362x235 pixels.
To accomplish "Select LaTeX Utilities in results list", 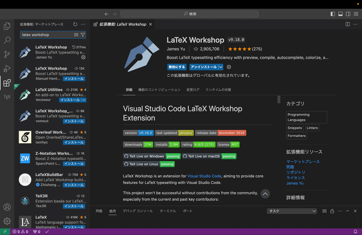I will [52, 95].
